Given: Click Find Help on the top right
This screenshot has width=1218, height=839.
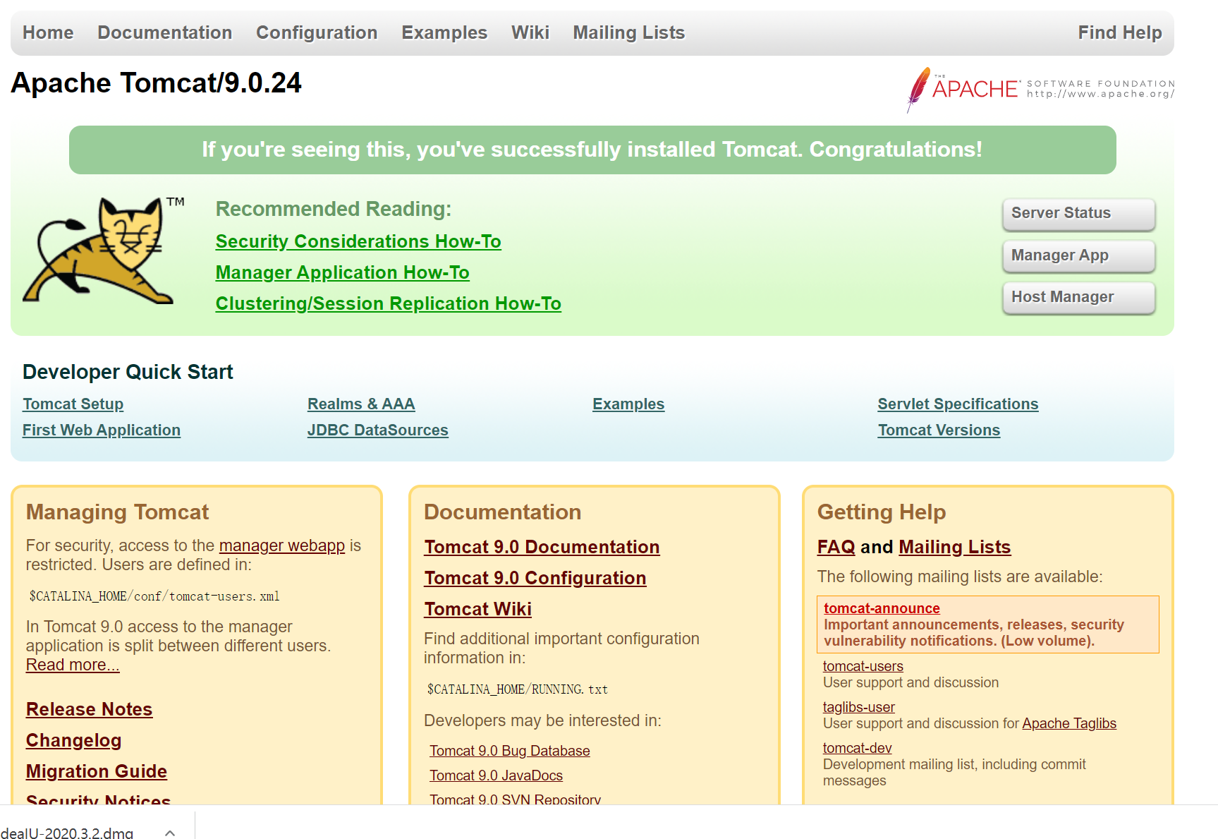Looking at the screenshot, I should 1120,32.
